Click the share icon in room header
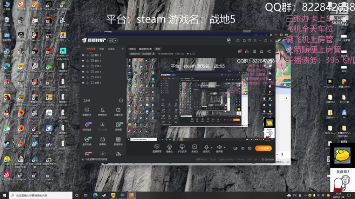The height and width of the screenshot is (199, 355). 269,51
